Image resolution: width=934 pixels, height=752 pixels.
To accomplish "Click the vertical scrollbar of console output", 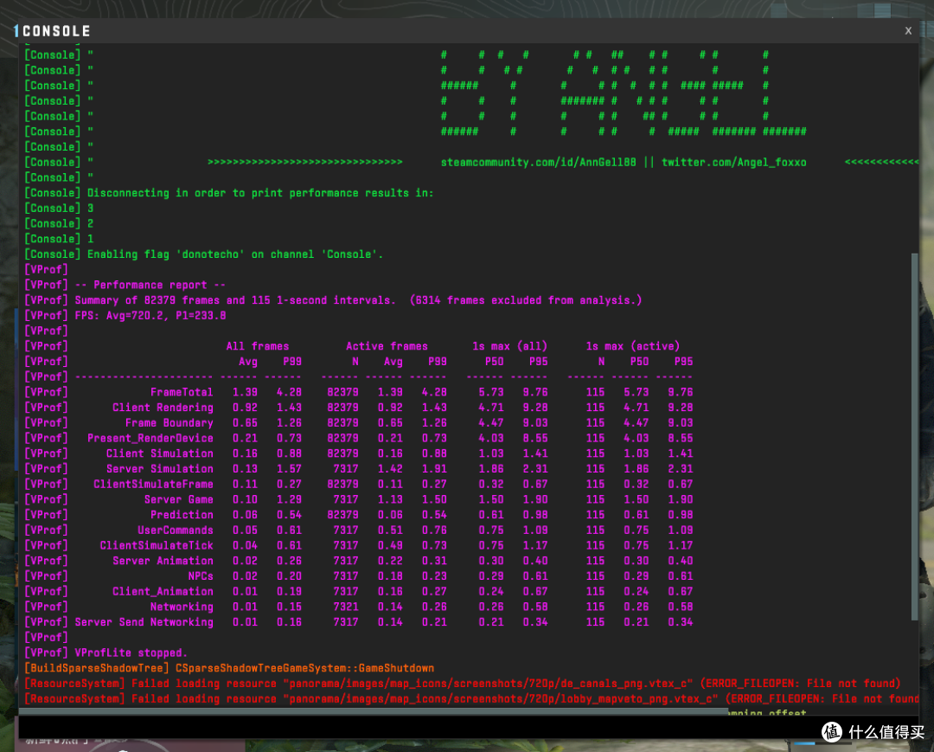I will click(x=914, y=437).
